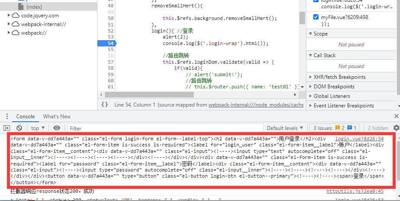Image resolution: width=400 pixels, height=201 pixels.
Task: Expand the Event Listener Breakpoints section
Action: [310, 106]
